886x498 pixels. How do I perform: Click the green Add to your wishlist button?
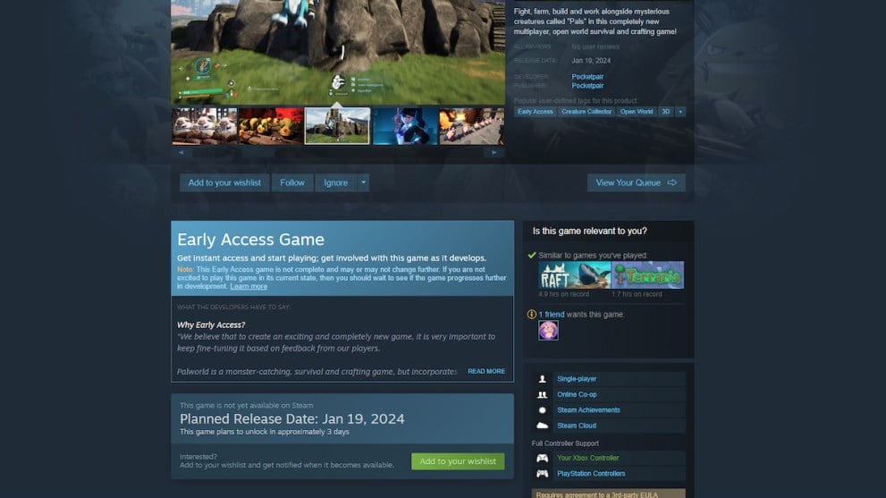coord(458,461)
